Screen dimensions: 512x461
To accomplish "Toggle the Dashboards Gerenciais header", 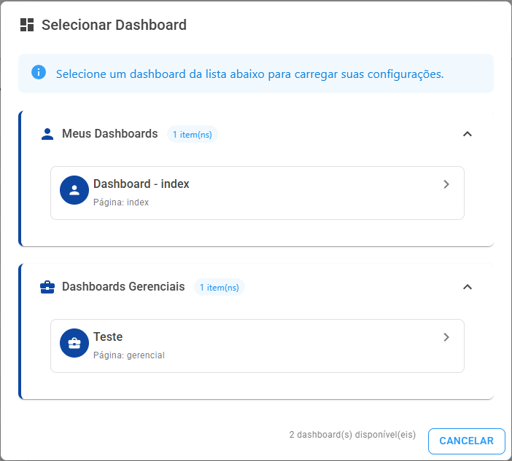I will click(x=257, y=287).
